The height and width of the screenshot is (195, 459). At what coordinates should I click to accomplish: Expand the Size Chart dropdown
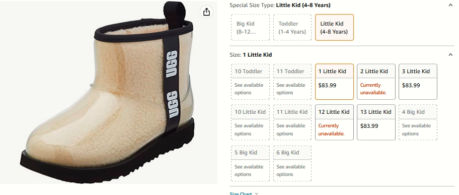244,193
